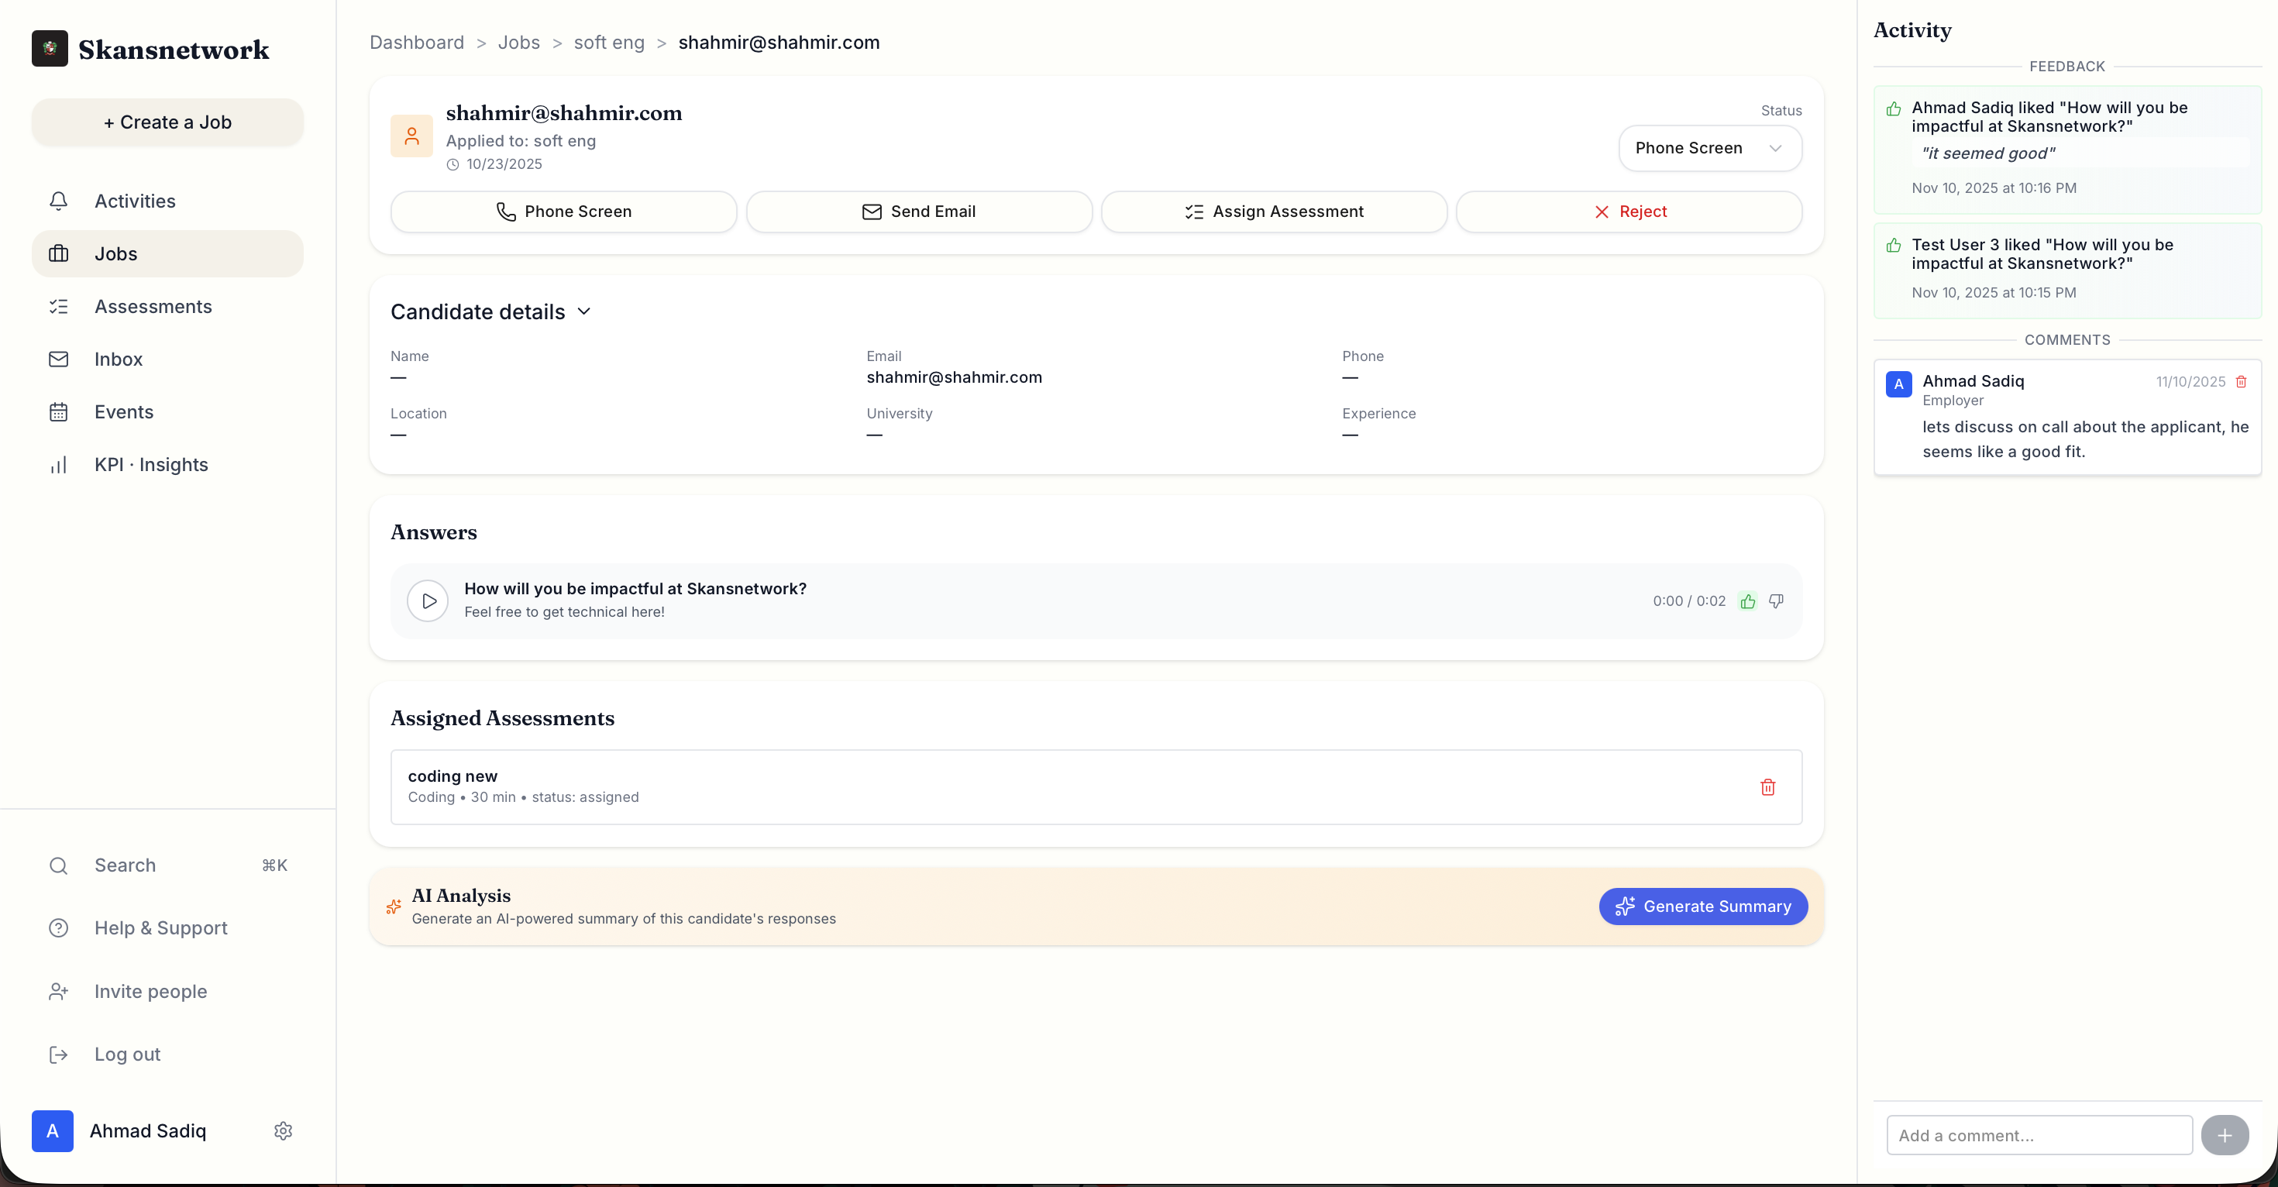Open the Phone Screen status dropdown
Screen dimensions: 2278x1187
pyautogui.click(x=1708, y=148)
